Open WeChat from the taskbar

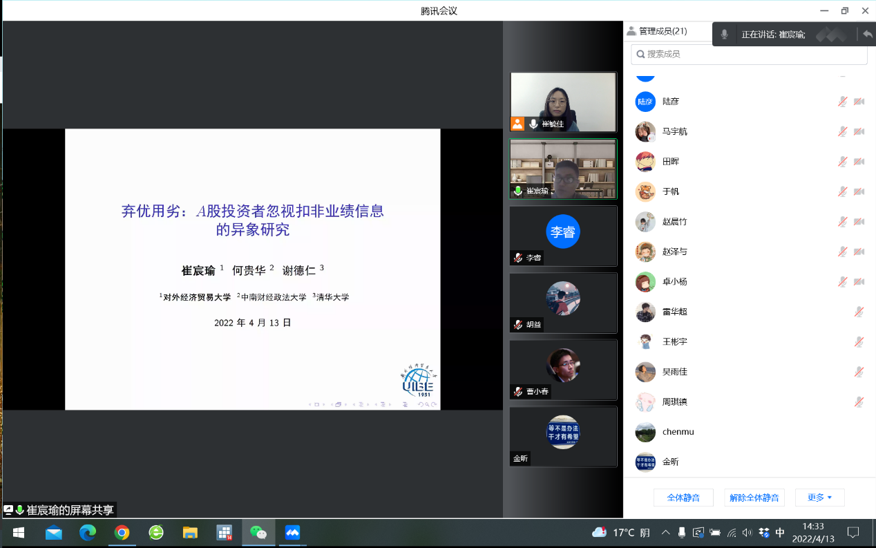(x=258, y=532)
